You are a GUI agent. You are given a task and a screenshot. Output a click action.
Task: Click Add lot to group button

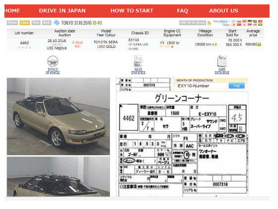[x=193, y=23]
